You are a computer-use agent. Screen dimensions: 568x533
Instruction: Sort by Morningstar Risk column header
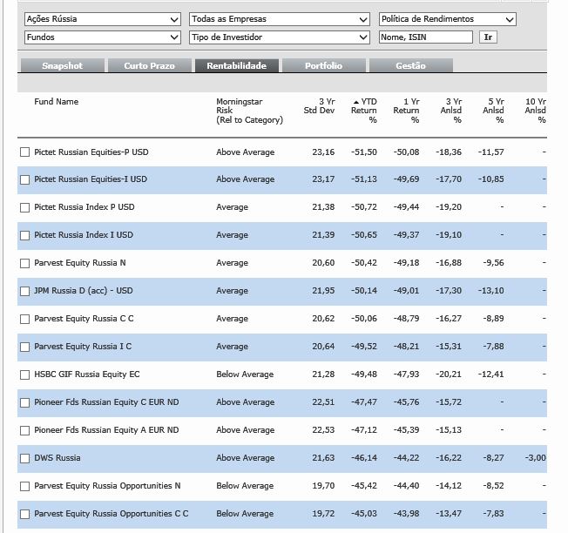249,111
